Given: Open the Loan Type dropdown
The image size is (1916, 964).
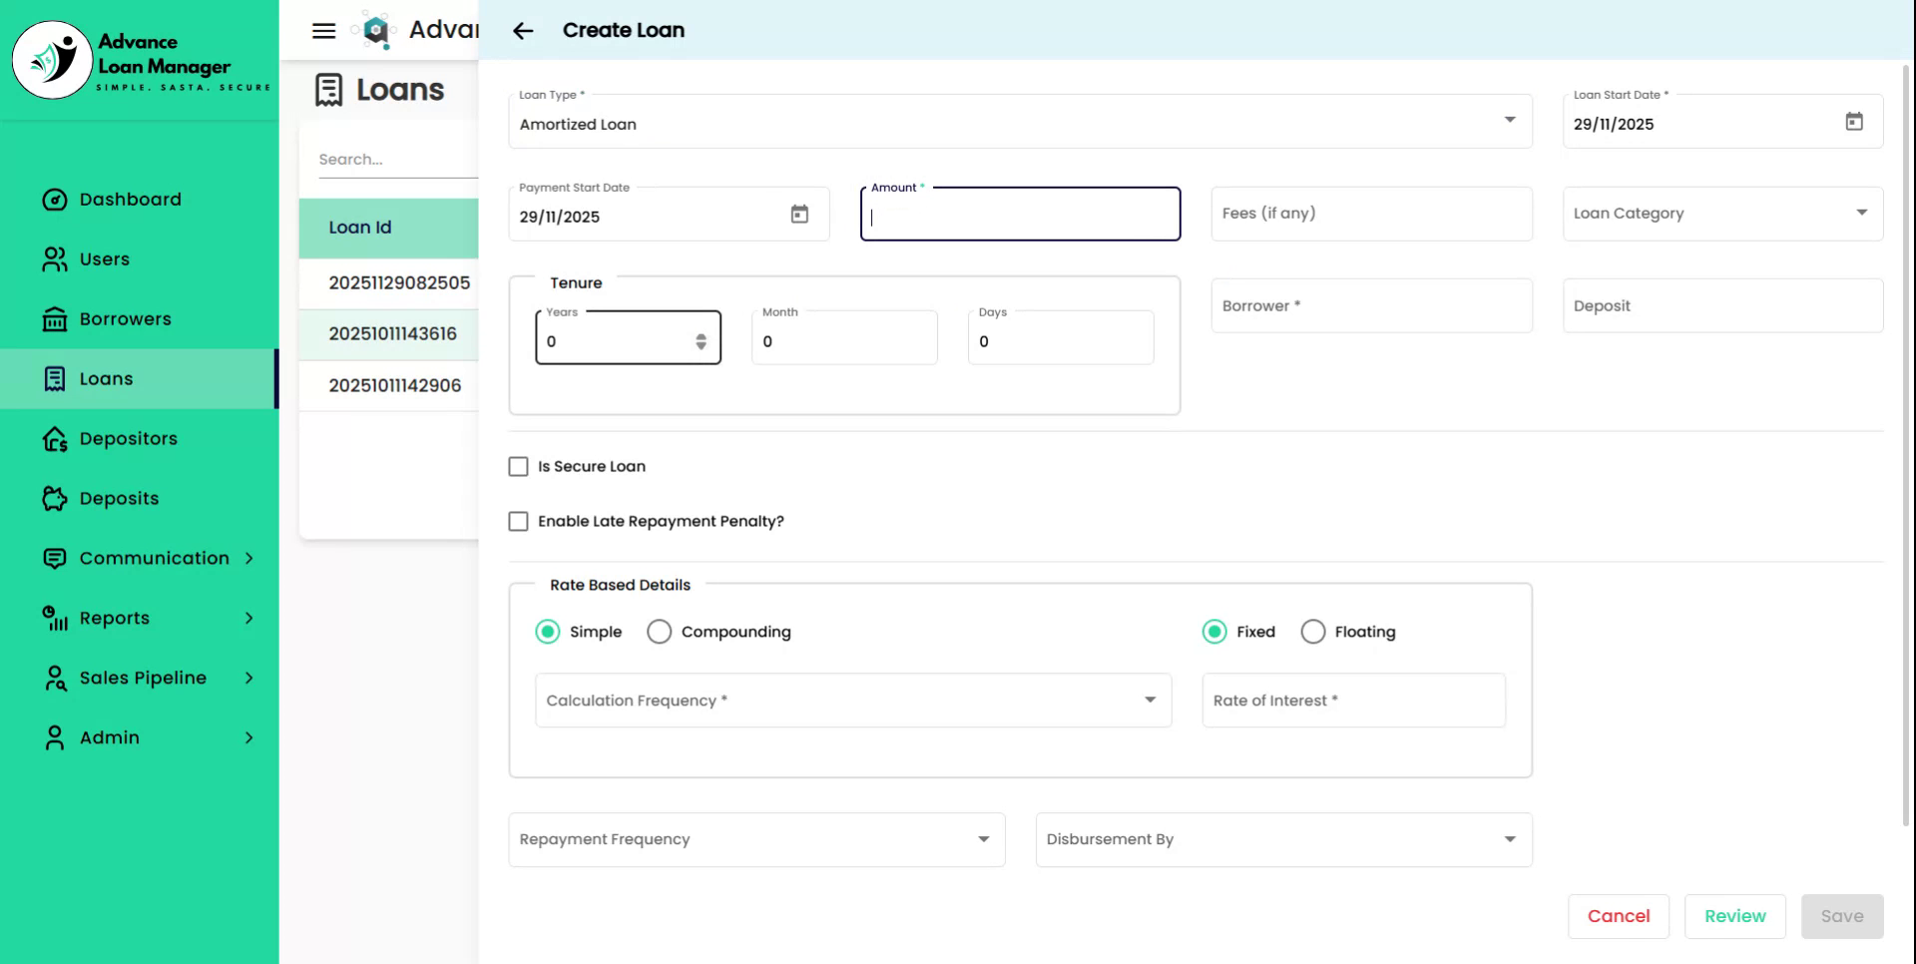Looking at the screenshot, I should (1020, 123).
